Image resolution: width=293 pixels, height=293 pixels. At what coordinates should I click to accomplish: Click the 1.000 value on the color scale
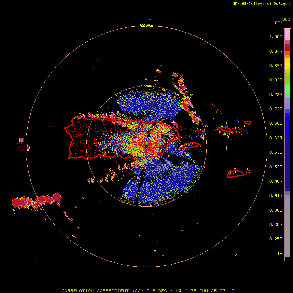click(x=276, y=36)
